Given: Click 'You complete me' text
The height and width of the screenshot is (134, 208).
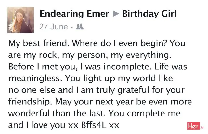Looking at the screenshot, I should click(x=145, y=113).
